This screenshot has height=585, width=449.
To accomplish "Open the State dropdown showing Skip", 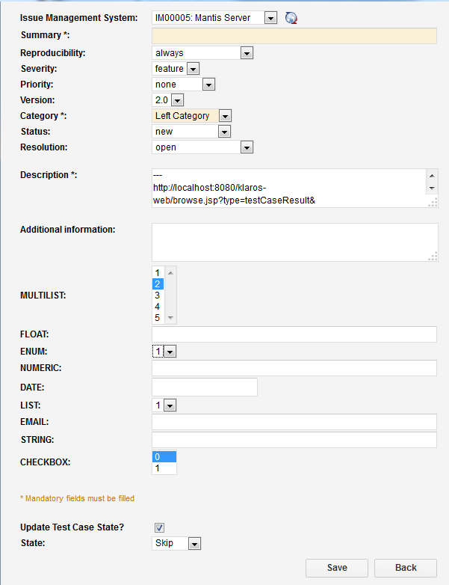I will [x=194, y=544].
